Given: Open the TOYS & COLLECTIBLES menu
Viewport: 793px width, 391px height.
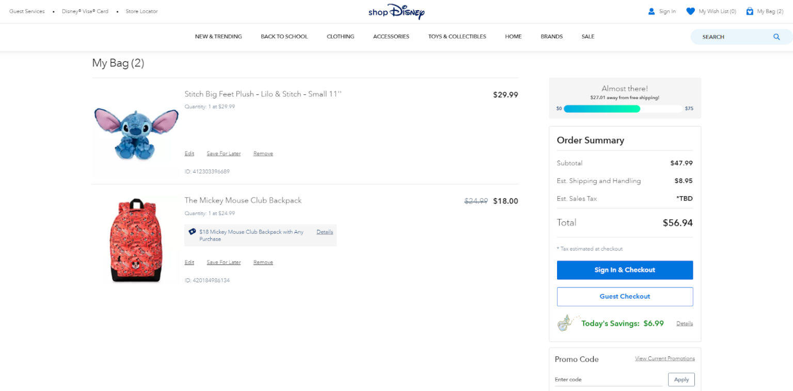Looking at the screenshot, I should (x=456, y=36).
